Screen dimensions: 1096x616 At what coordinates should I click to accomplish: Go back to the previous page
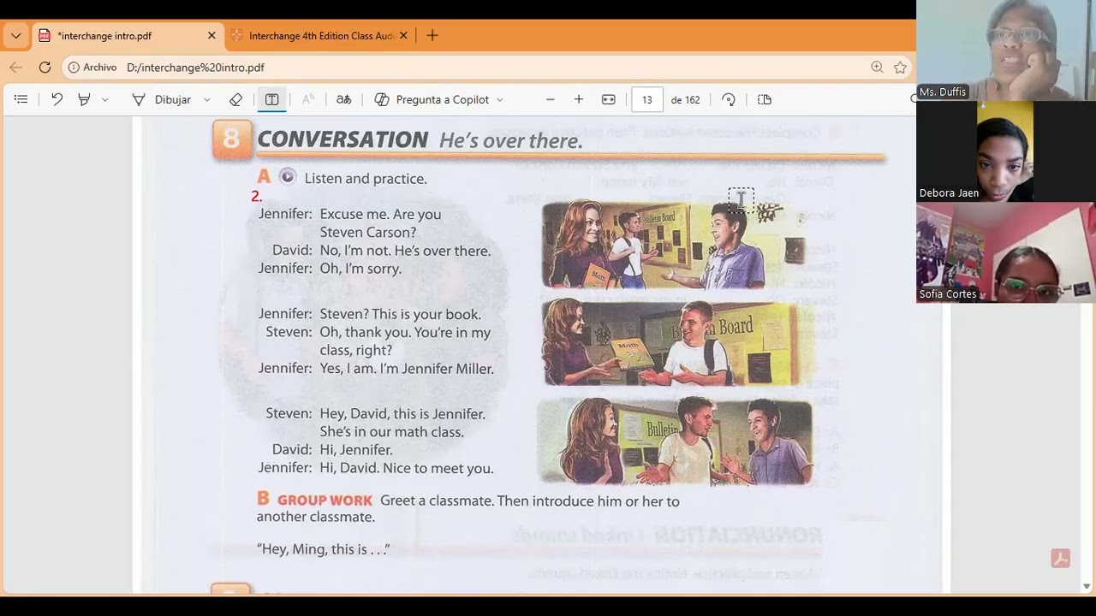(15, 67)
